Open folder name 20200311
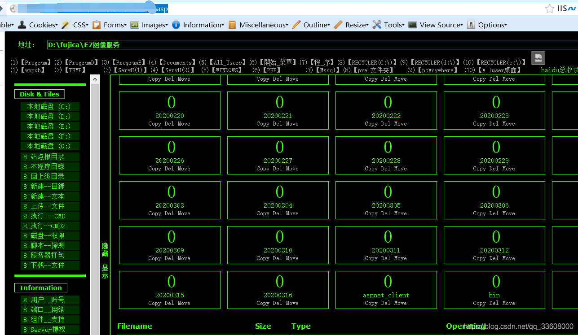The image size is (578, 335). pyautogui.click(x=386, y=250)
